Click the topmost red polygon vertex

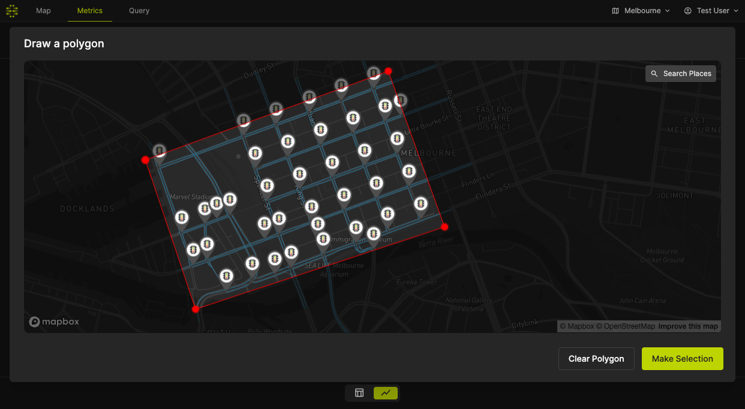pyautogui.click(x=388, y=71)
